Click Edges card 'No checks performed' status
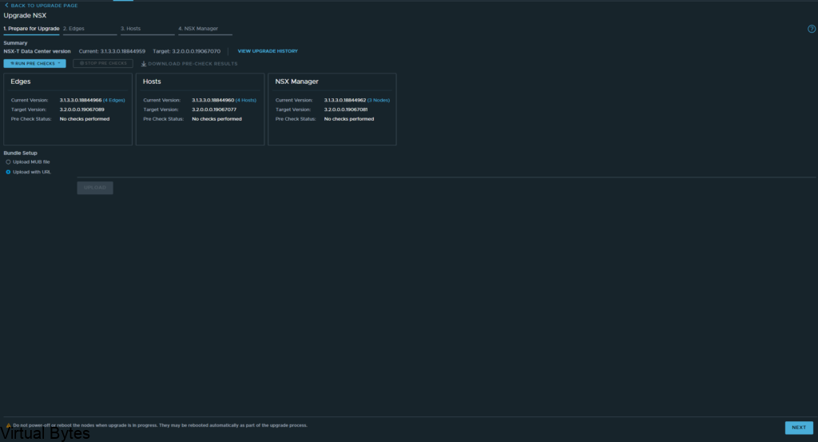 85,119
